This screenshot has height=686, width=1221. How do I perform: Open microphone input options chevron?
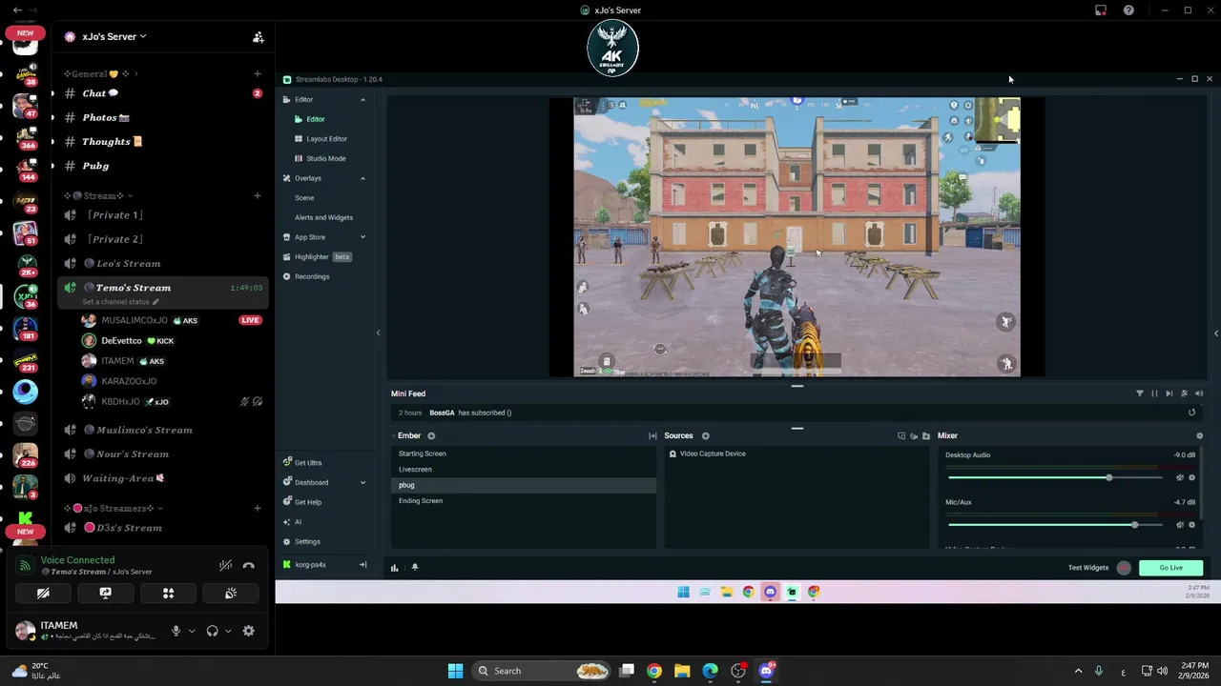(x=192, y=631)
